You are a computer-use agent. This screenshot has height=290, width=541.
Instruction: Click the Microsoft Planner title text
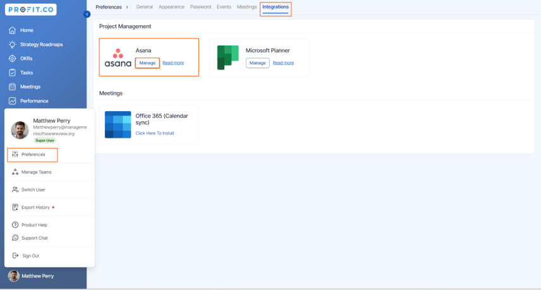(x=267, y=51)
